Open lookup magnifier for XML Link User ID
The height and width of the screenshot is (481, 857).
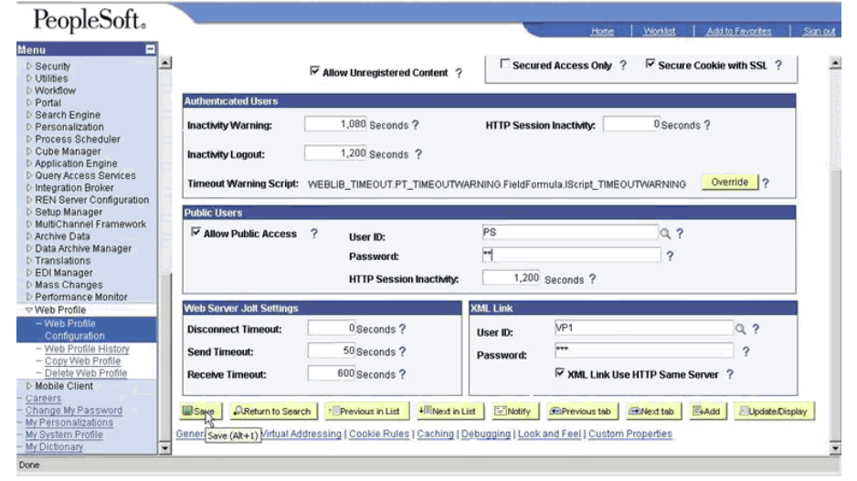(x=741, y=329)
